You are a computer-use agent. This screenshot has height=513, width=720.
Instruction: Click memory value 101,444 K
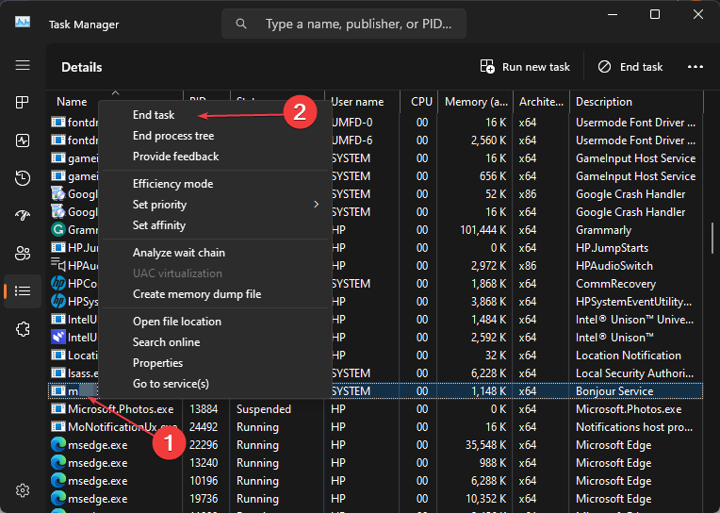pyautogui.click(x=483, y=230)
